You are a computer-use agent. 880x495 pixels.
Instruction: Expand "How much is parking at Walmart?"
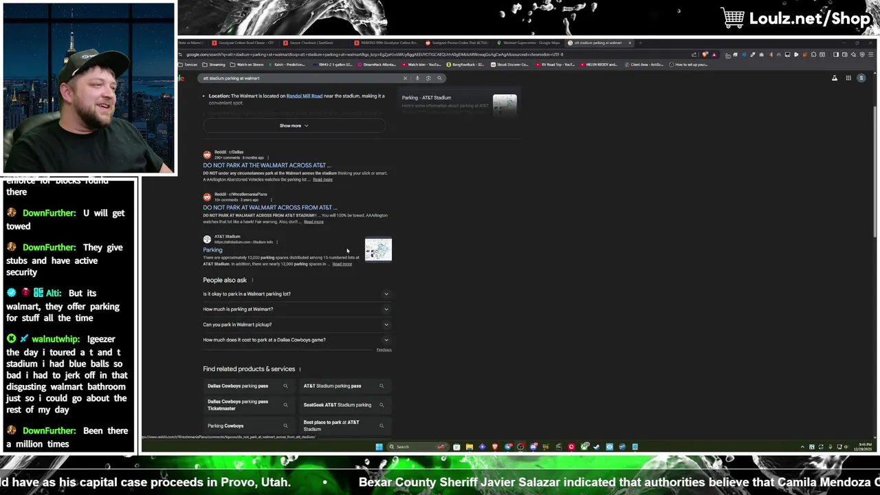[x=296, y=309]
